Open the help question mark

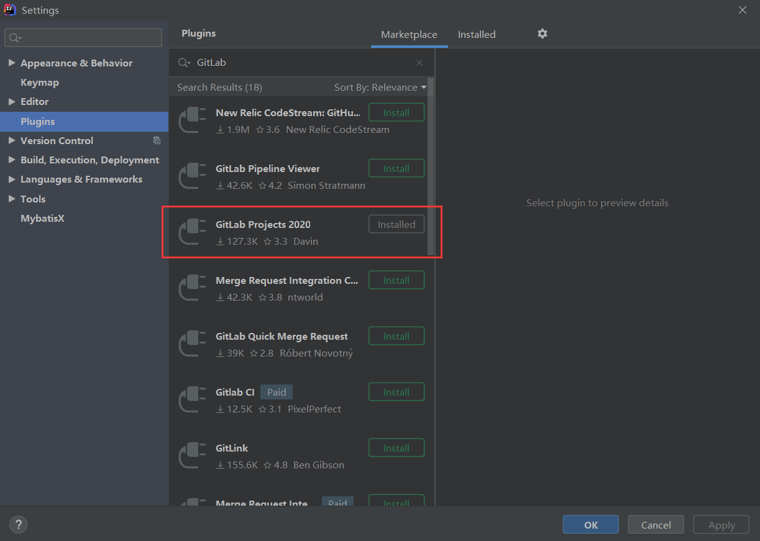18,525
